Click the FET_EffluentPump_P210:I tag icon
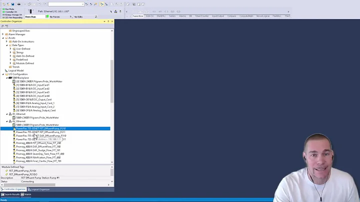Viewport: 360px width, 202px height. pyautogui.click(x=6, y=171)
